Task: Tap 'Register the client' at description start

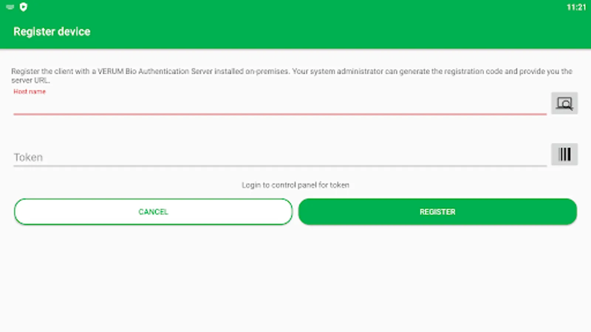Action: 41,71
